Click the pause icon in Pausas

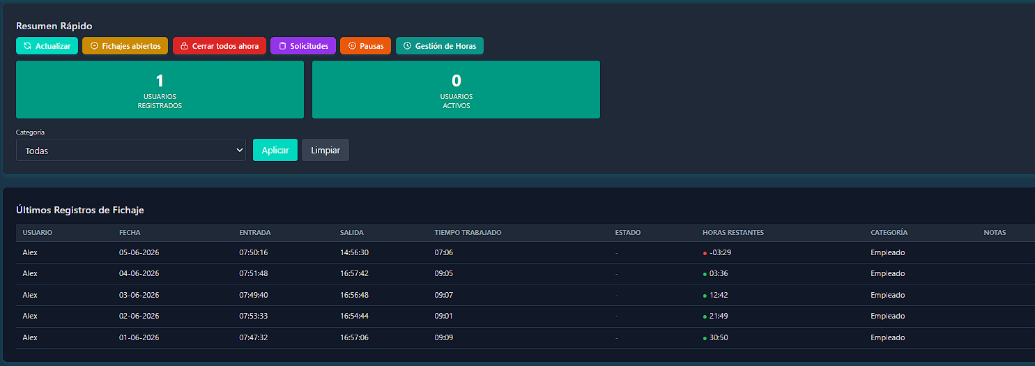pos(352,46)
